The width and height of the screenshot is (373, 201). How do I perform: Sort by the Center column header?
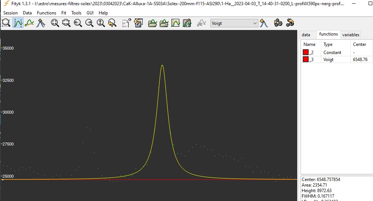click(x=362, y=44)
